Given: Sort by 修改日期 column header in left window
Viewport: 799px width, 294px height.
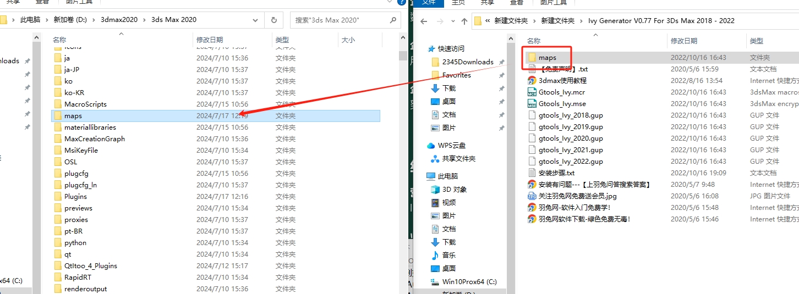Looking at the screenshot, I should pyautogui.click(x=210, y=40).
